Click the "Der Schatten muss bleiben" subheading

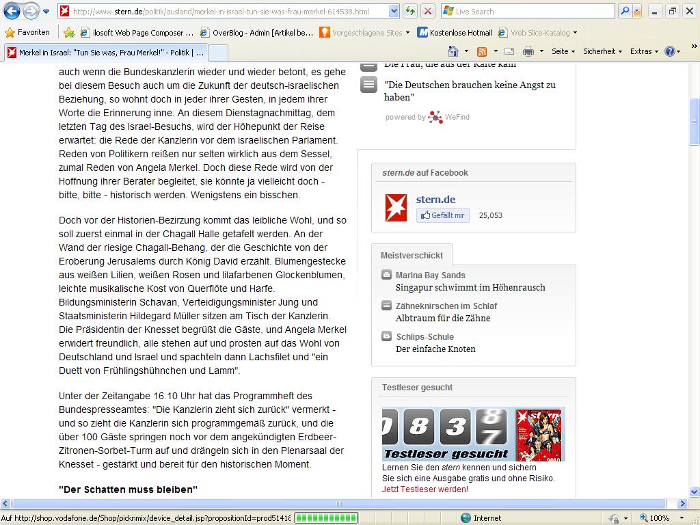coord(128,489)
